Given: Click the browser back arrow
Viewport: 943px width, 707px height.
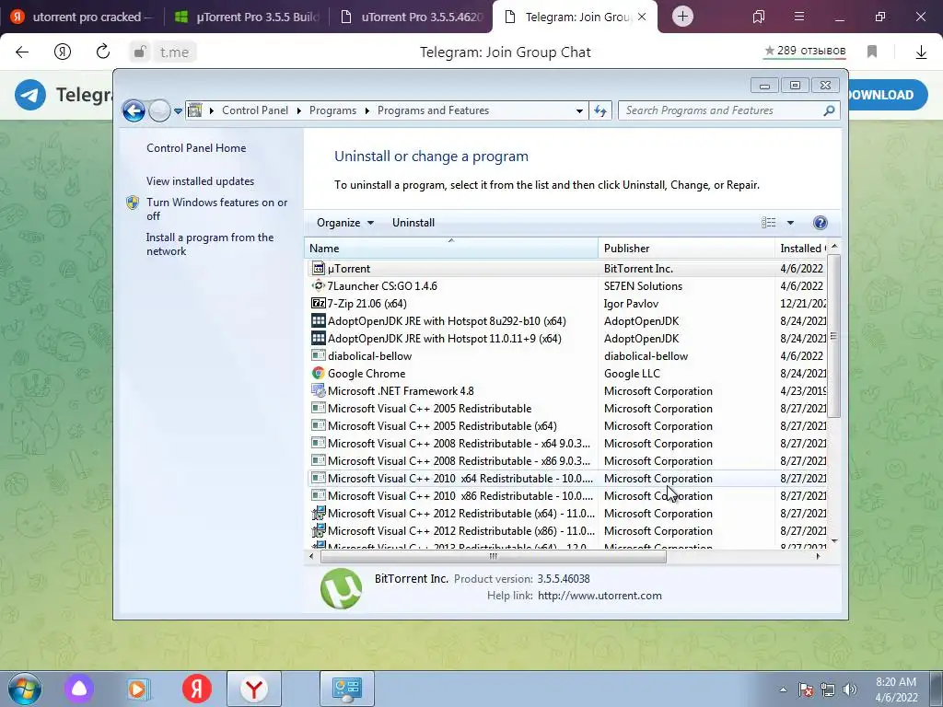Looking at the screenshot, I should (22, 52).
